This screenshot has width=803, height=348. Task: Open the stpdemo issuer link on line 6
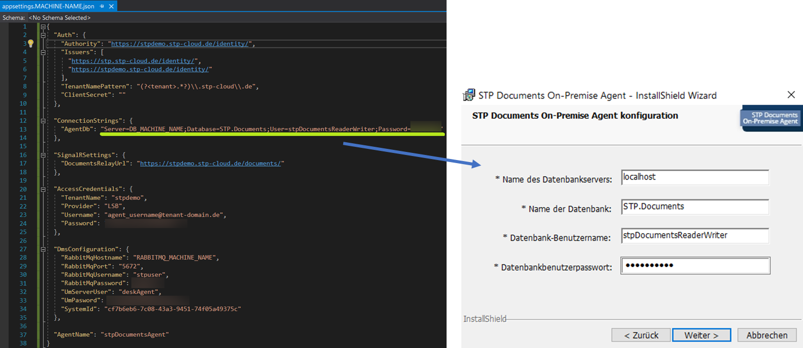point(140,69)
